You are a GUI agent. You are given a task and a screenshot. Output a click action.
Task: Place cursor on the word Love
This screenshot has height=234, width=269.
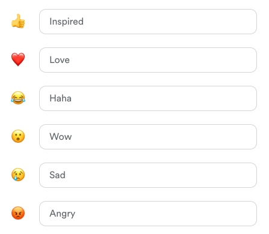[x=60, y=60]
